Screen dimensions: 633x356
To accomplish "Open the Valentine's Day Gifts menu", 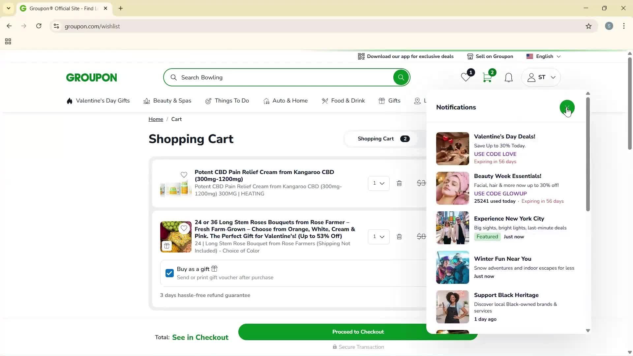I will [98, 101].
